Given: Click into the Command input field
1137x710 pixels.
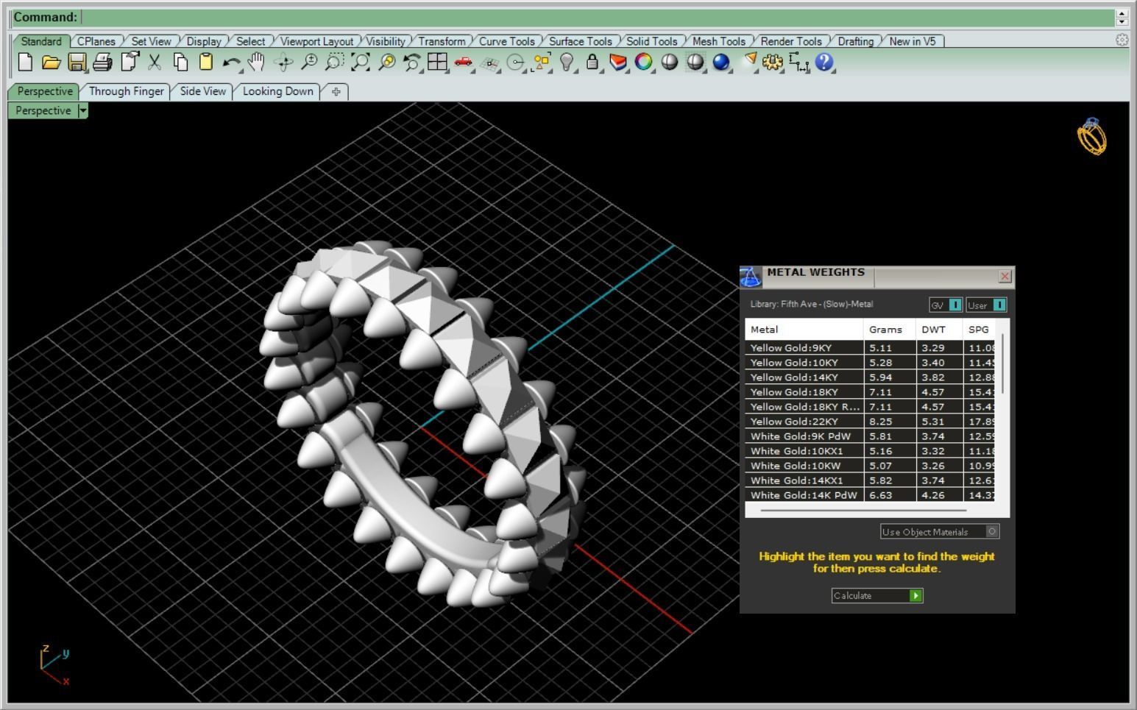Looking at the screenshot, I should [x=596, y=17].
